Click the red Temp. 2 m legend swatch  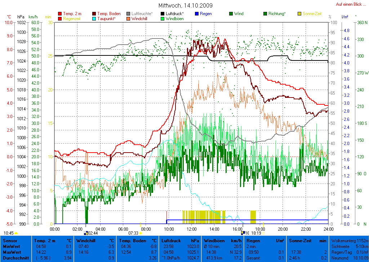60,14
